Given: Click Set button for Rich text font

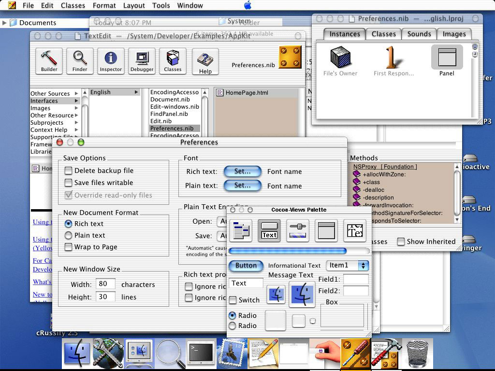Looking at the screenshot, I should click(243, 171).
